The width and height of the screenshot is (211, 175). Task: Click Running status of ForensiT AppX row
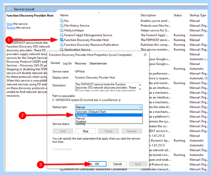[179, 35]
